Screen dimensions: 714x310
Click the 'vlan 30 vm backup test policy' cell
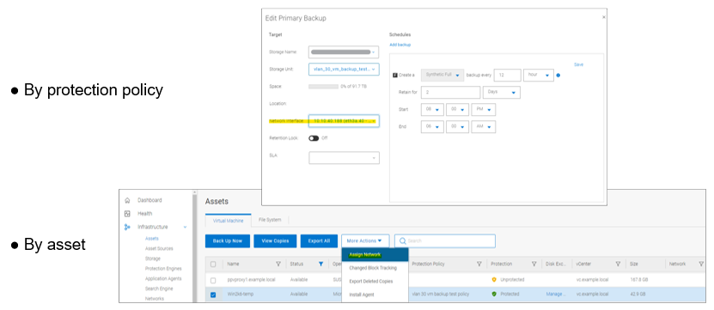pyautogui.click(x=440, y=294)
